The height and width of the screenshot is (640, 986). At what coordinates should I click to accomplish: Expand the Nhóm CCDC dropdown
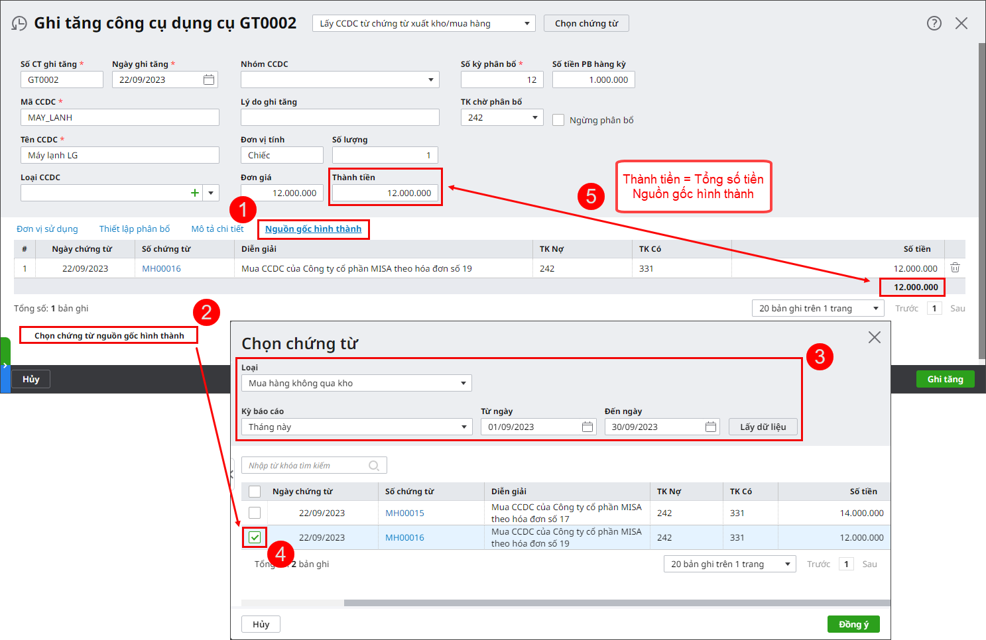(431, 80)
